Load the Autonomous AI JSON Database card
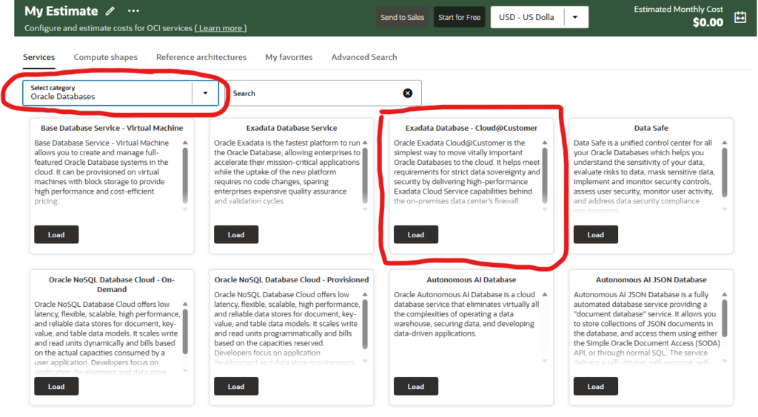Screen dimensions: 758x417 pos(596,386)
